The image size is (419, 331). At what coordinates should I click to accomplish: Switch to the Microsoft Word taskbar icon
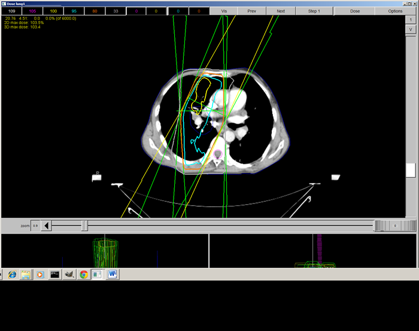pos(113,274)
